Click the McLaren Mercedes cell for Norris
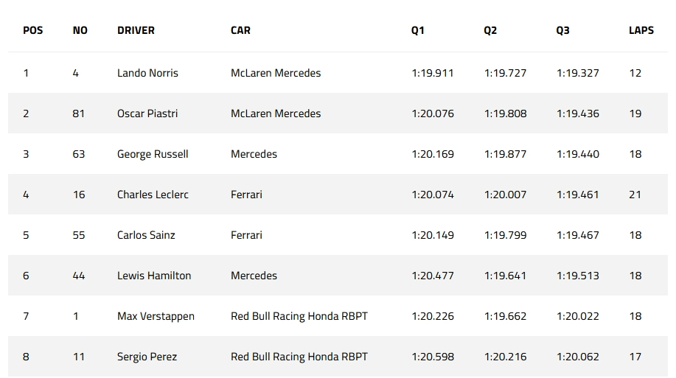 pos(276,73)
